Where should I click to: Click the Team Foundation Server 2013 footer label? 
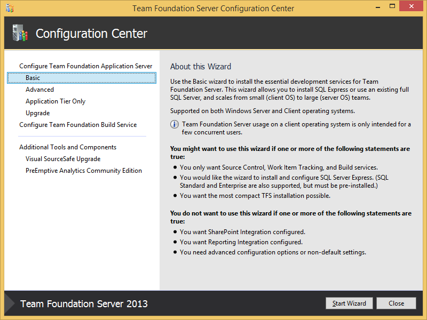click(84, 304)
